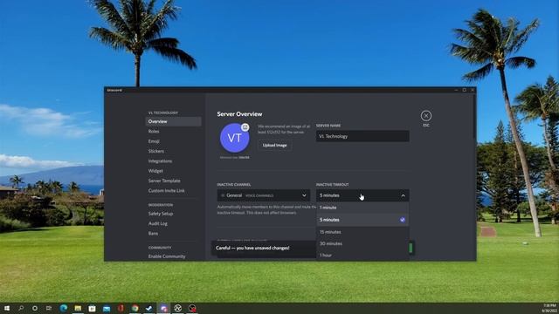
Task: Click the VT server avatar image
Action: [234, 138]
